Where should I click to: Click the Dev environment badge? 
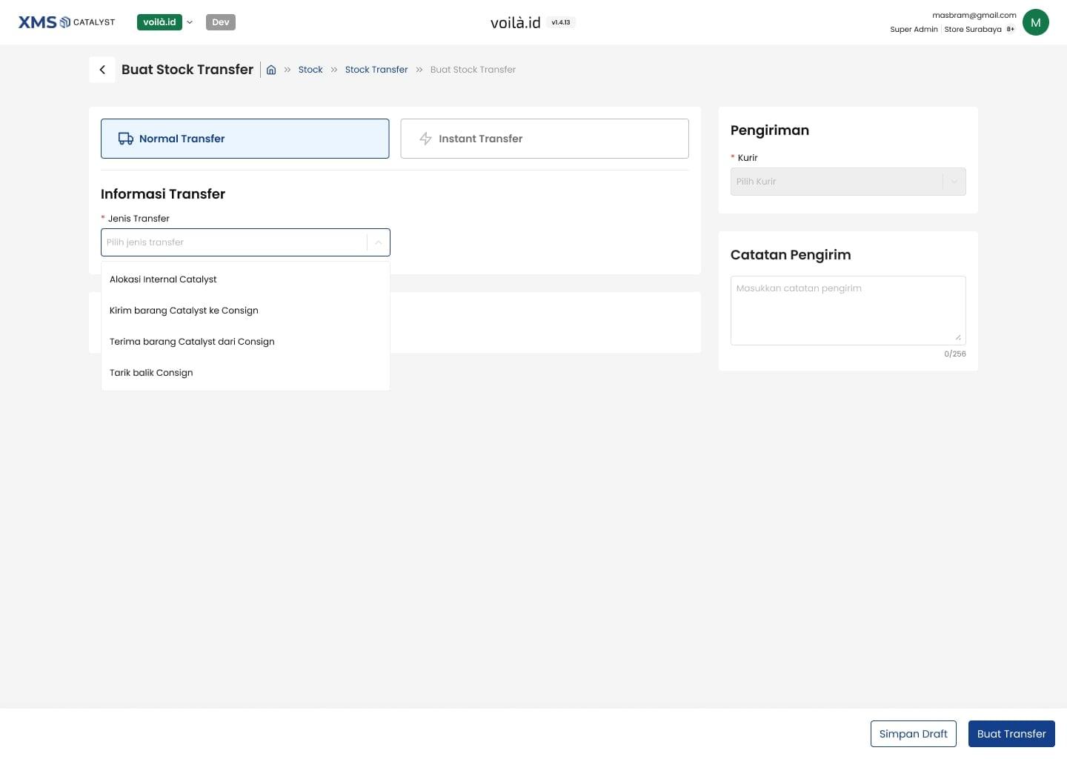tap(221, 22)
